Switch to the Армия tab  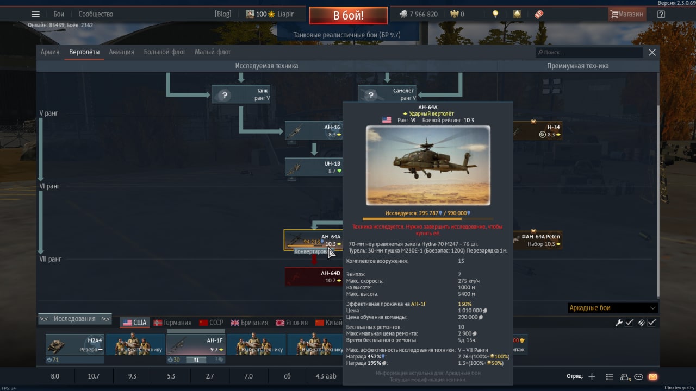tap(50, 52)
